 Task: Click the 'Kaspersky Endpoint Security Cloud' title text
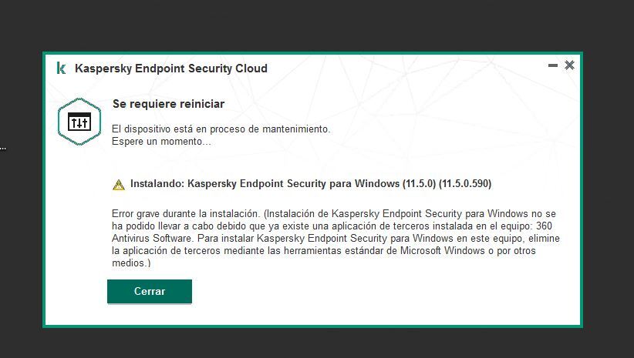click(171, 69)
